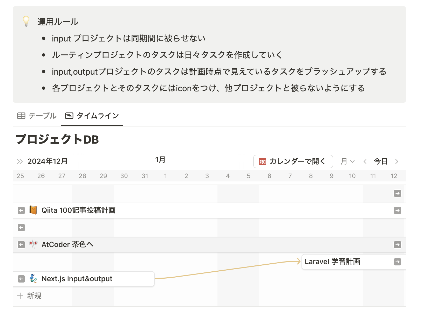This screenshot has height=310, width=424.
Task: Click right arrow on Qiita 100記事投稿計画 row
Action: coord(397,210)
